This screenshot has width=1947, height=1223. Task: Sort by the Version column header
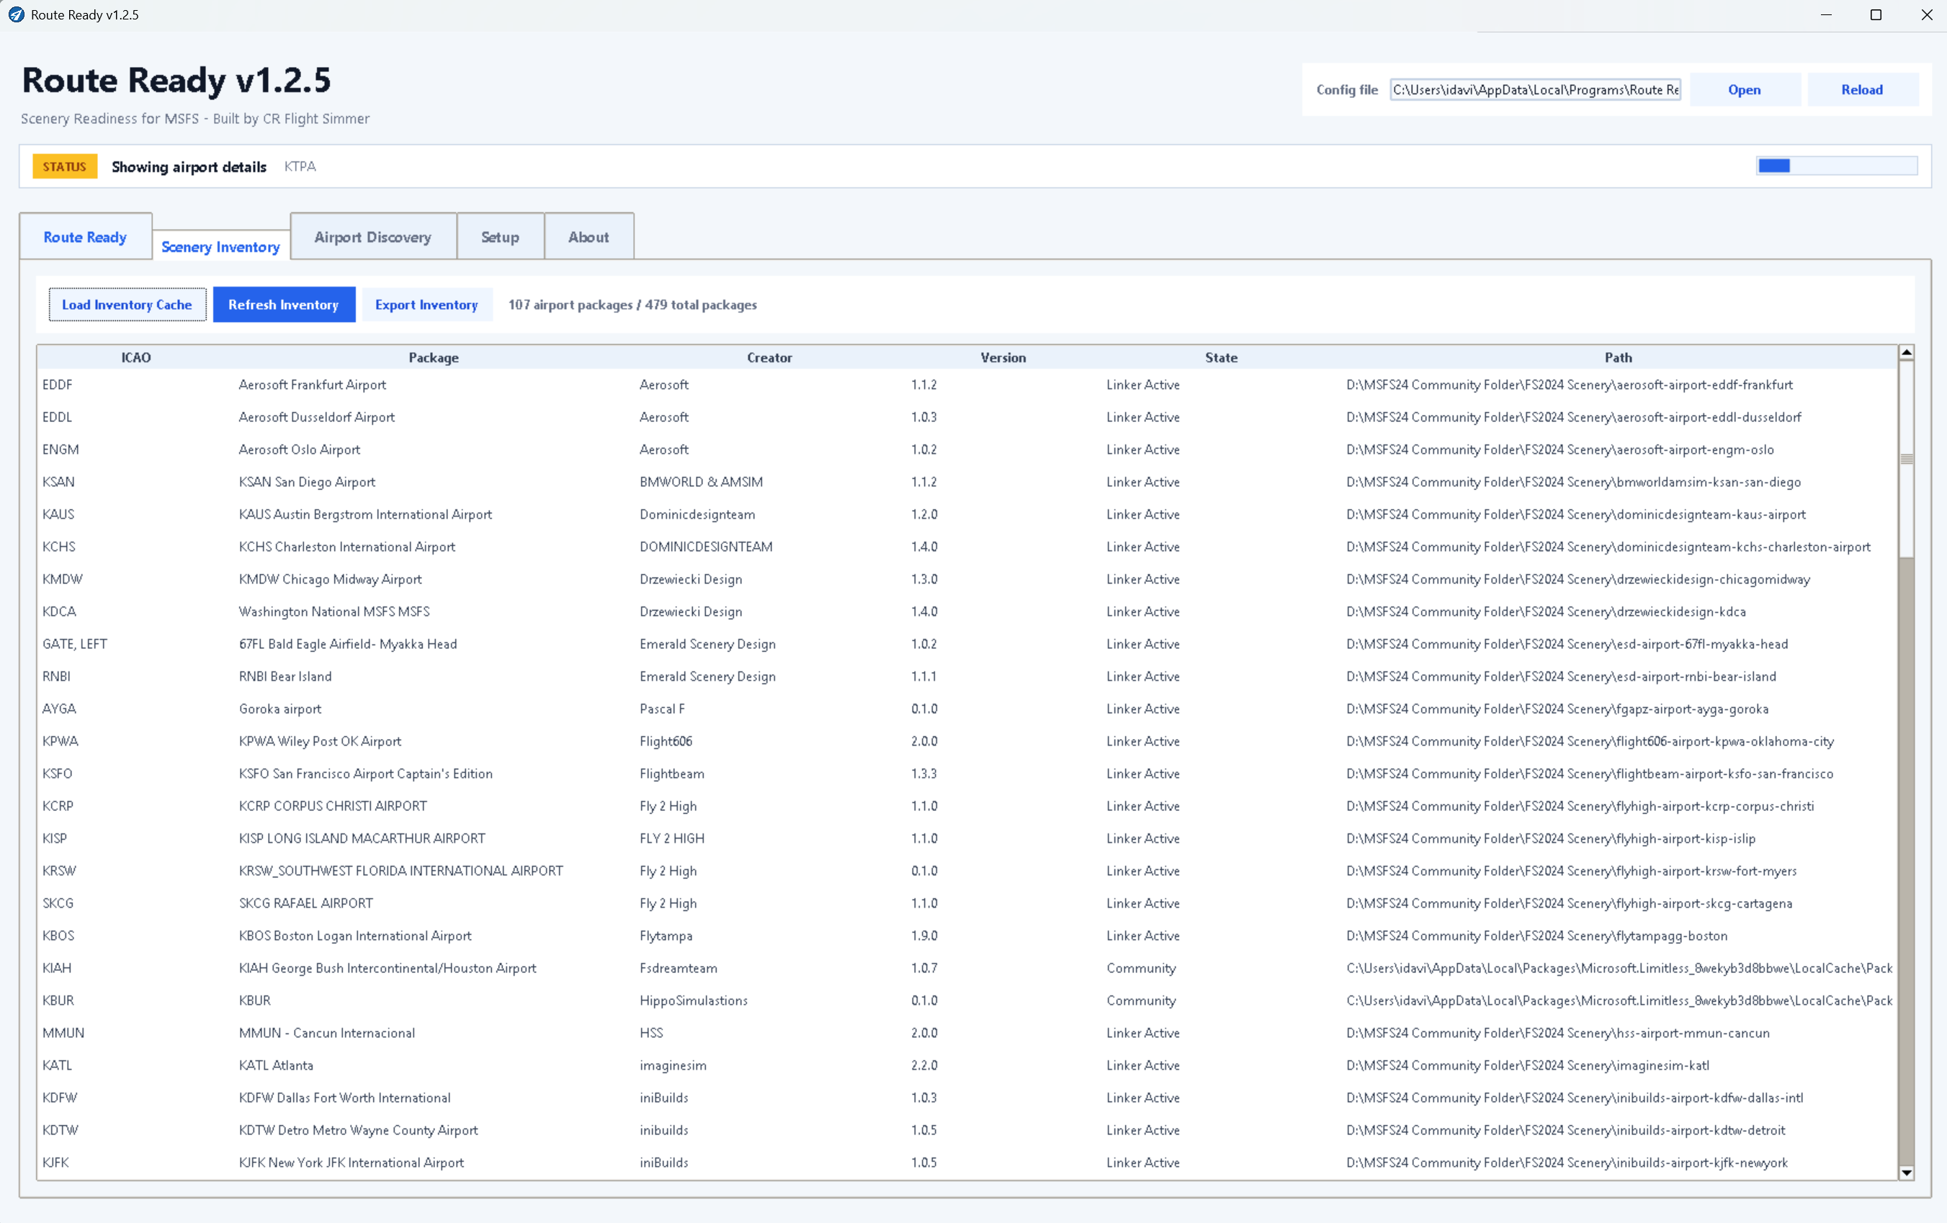[1003, 357]
